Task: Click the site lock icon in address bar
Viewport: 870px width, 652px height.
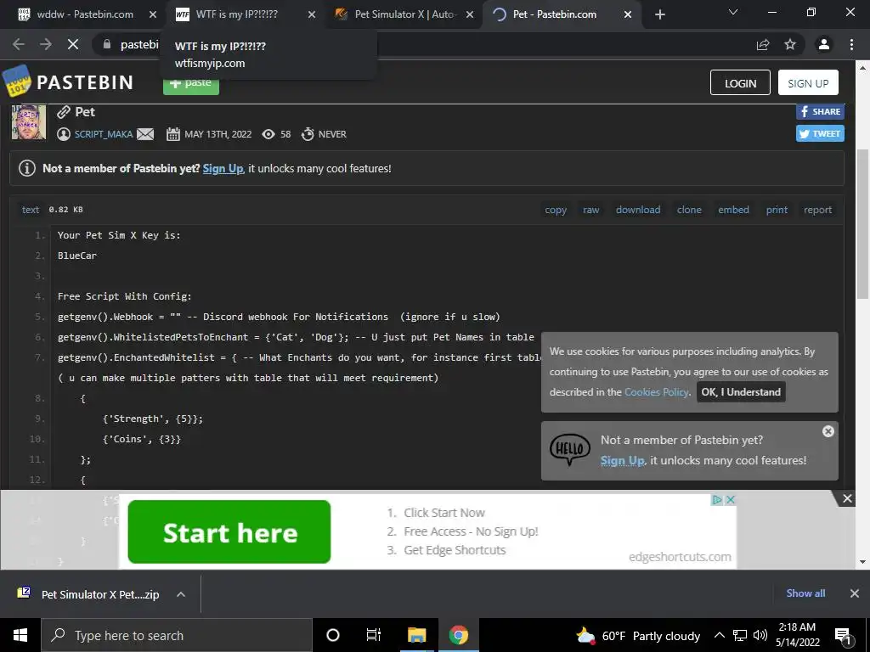Action: click(106, 44)
